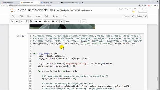
Task: Restart kernel and run all cells
Action: 61,22
